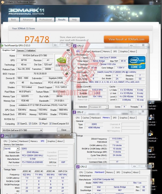This screenshot has width=162, height=194.
Task: Click the BIOS Version field 70.10.20.00.01
Action: click(x=40, y=74)
